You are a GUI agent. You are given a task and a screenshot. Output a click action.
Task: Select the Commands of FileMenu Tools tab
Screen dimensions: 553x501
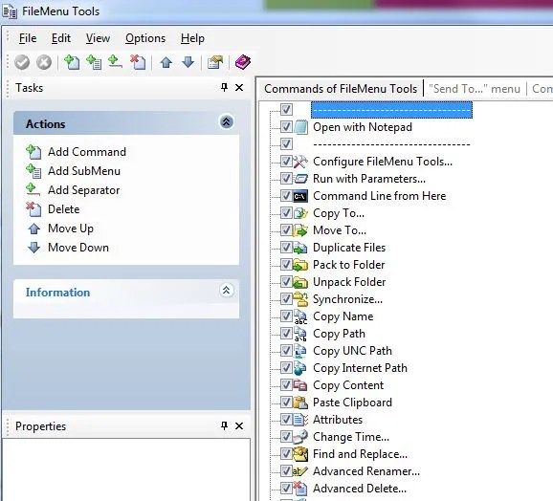tap(341, 89)
